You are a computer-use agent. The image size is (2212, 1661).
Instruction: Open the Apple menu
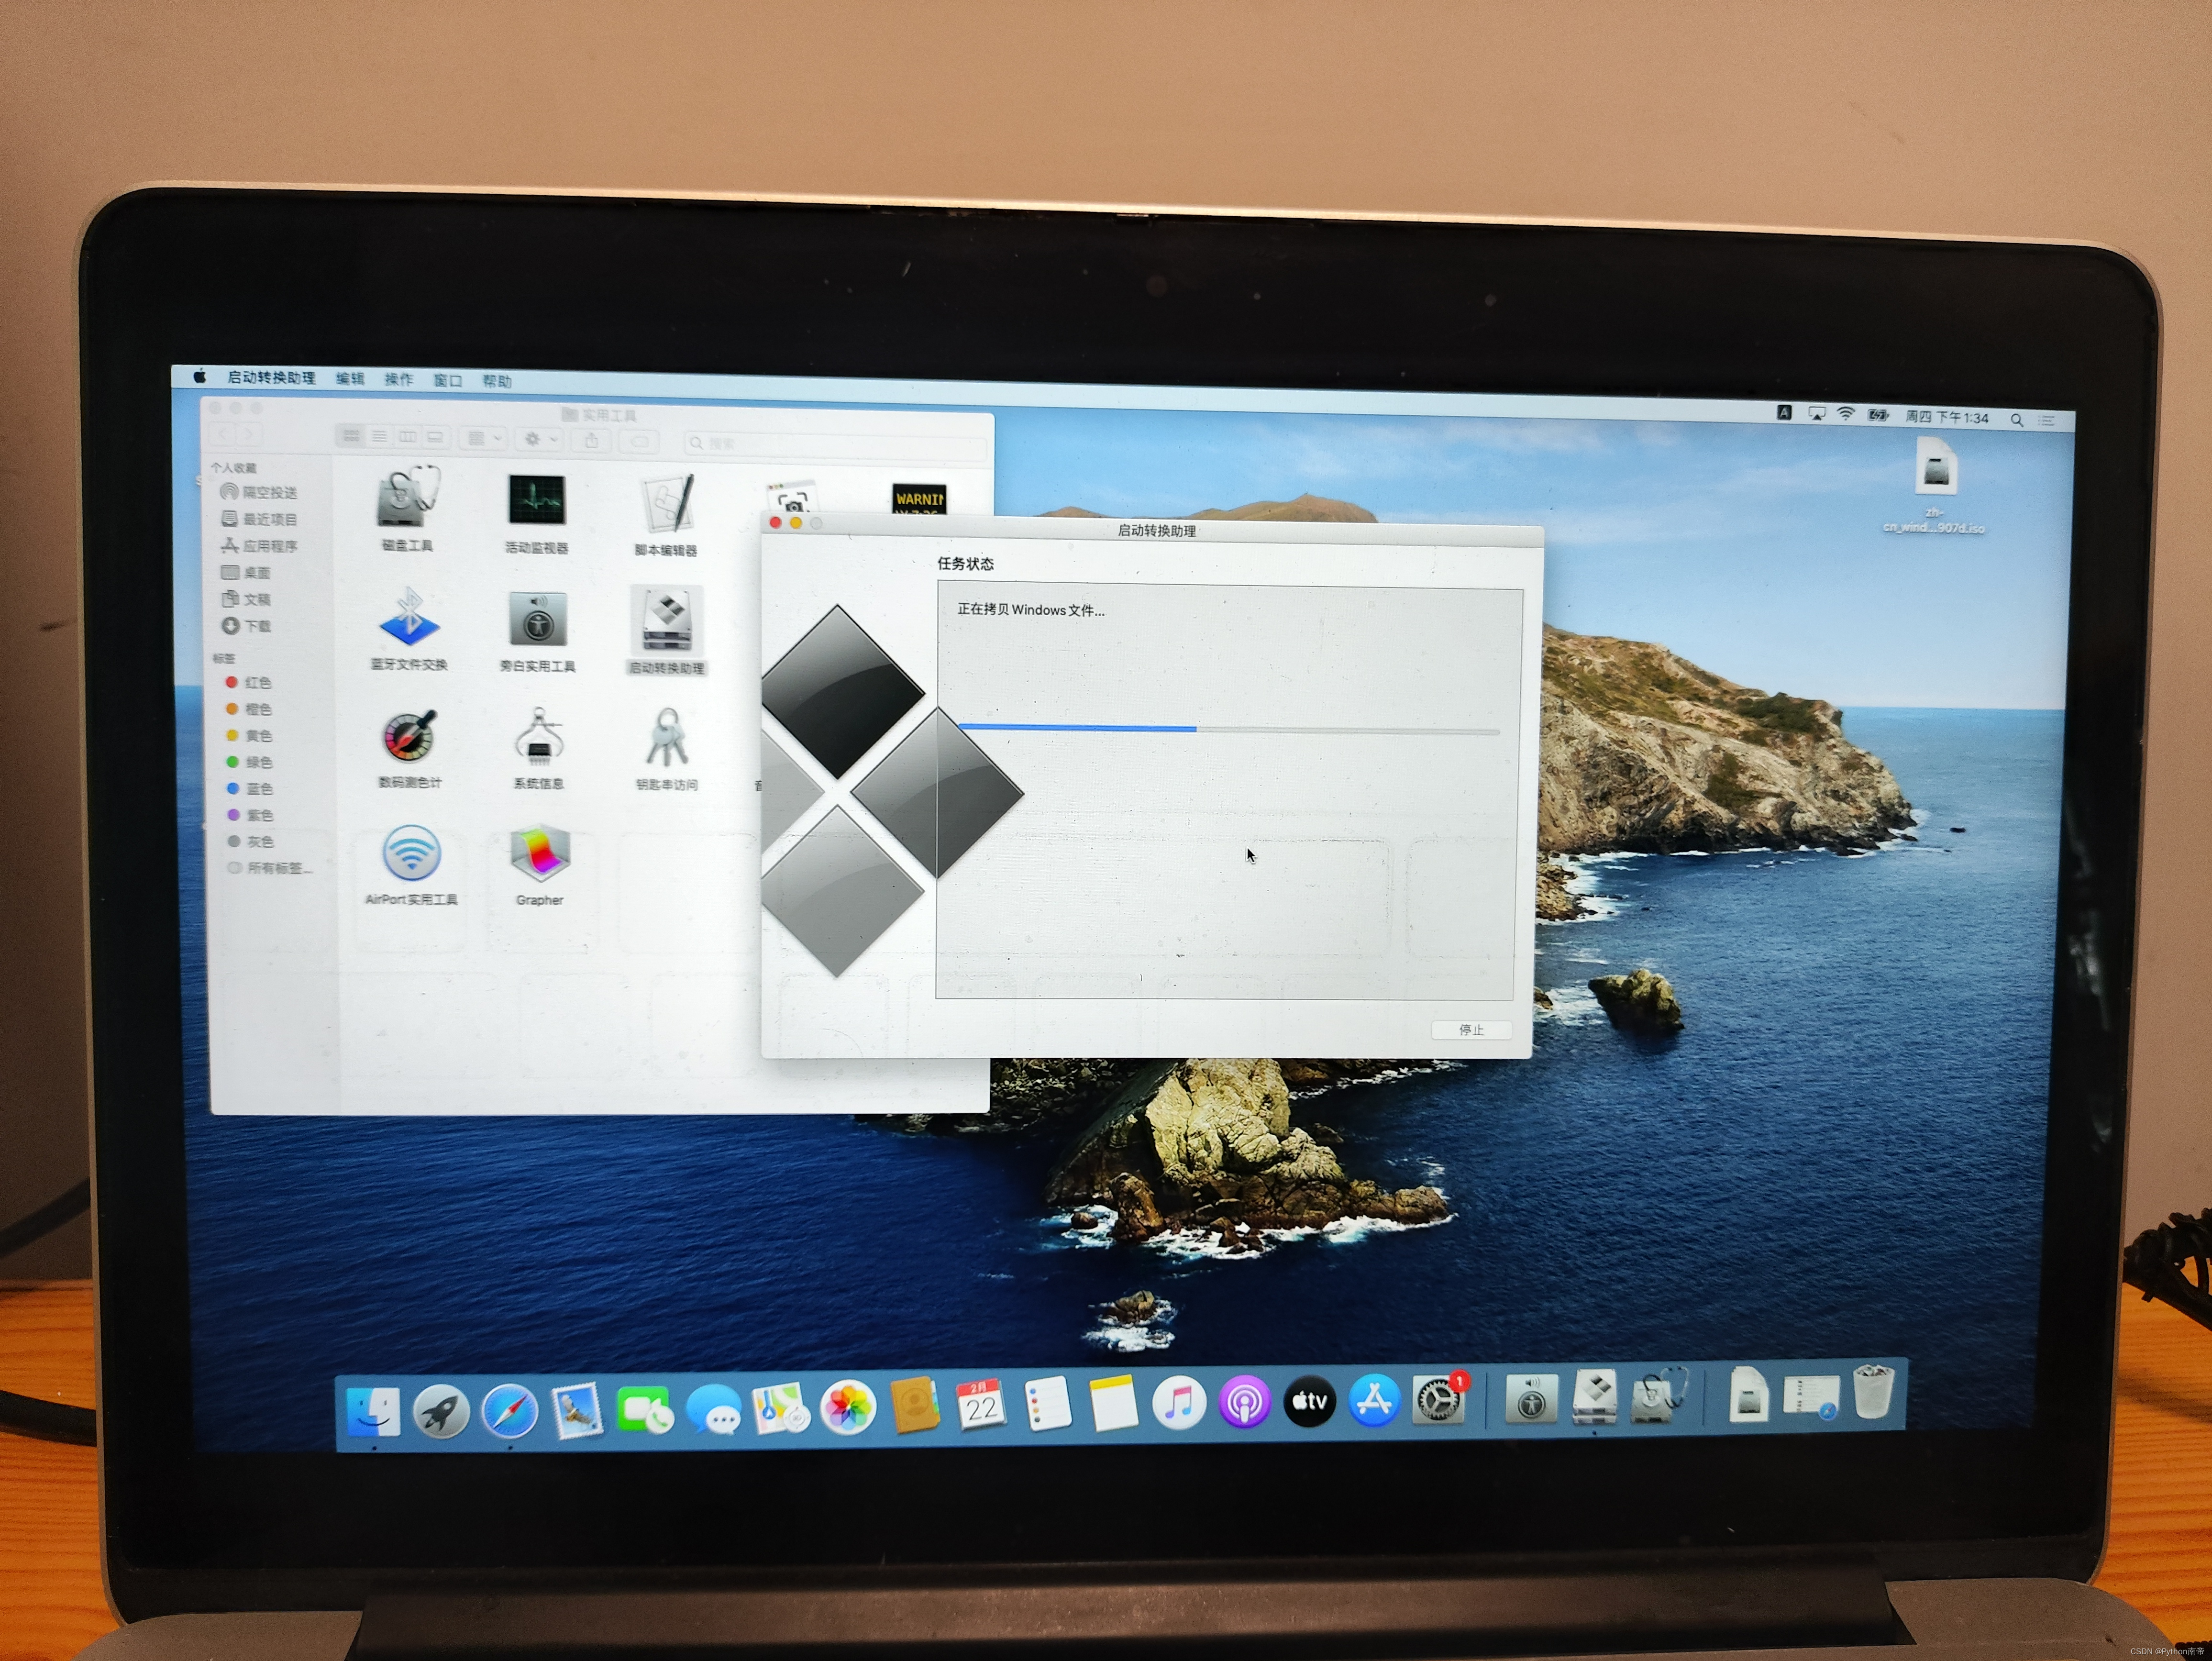pyautogui.click(x=199, y=376)
